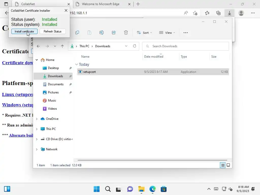Show hidden system tray icons
This screenshot has height=195, width=260.
point(209,189)
